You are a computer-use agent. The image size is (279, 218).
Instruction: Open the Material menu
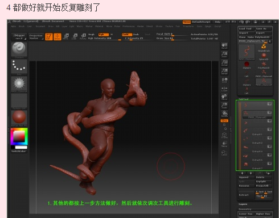coord(99,26)
